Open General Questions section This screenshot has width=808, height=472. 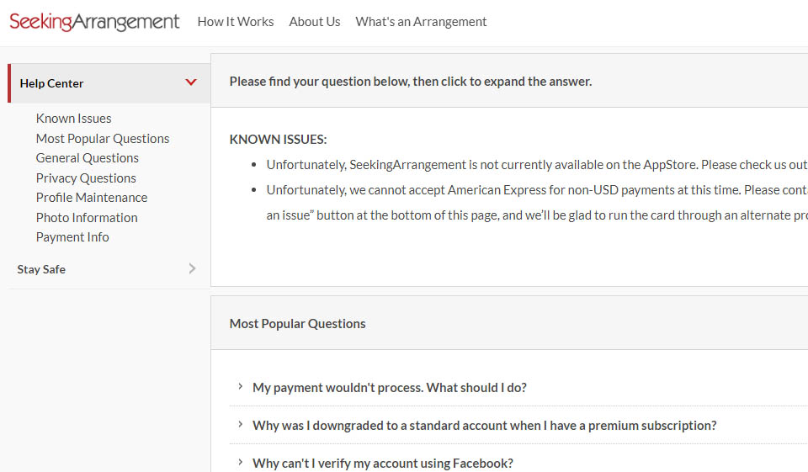[x=87, y=158]
